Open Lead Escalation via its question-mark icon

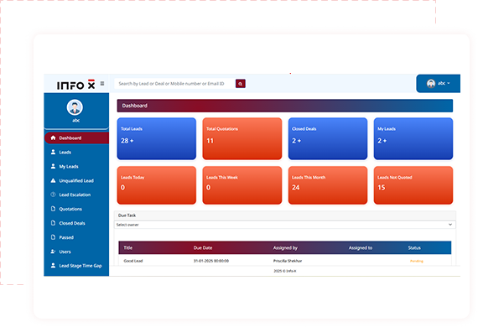tap(53, 195)
